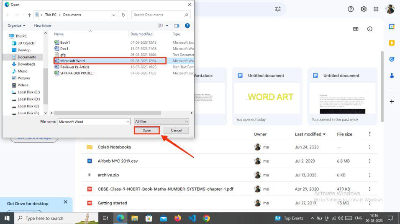The width and height of the screenshot is (400, 224).
Task: Open the File name combo box dropdown
Action: pyautogui.click(x=128, y=122)
